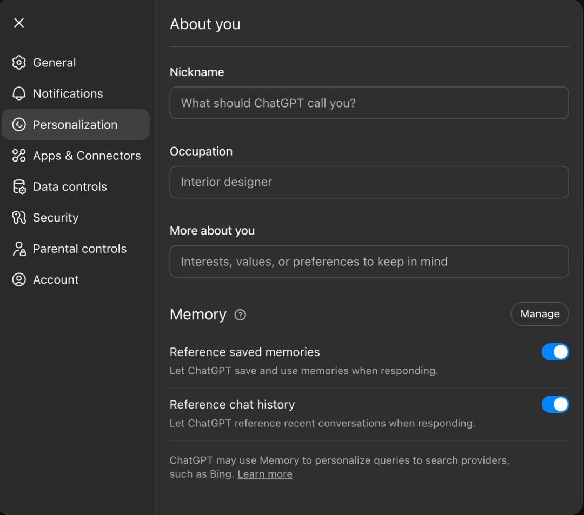Select the More about you field
Image resolution: width=584 pixels, height=515 pixels.
point(369,262)
